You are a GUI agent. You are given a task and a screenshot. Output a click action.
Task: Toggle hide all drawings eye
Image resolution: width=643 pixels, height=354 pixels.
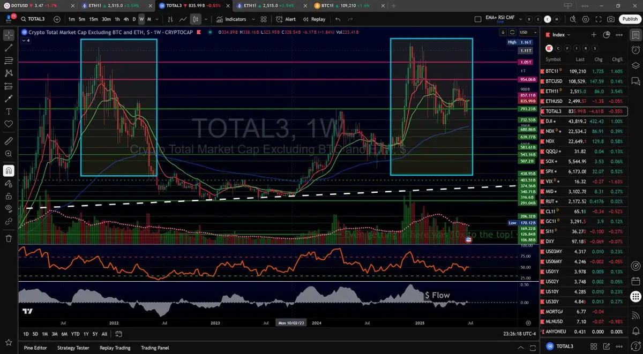click(x=9, y=208)
